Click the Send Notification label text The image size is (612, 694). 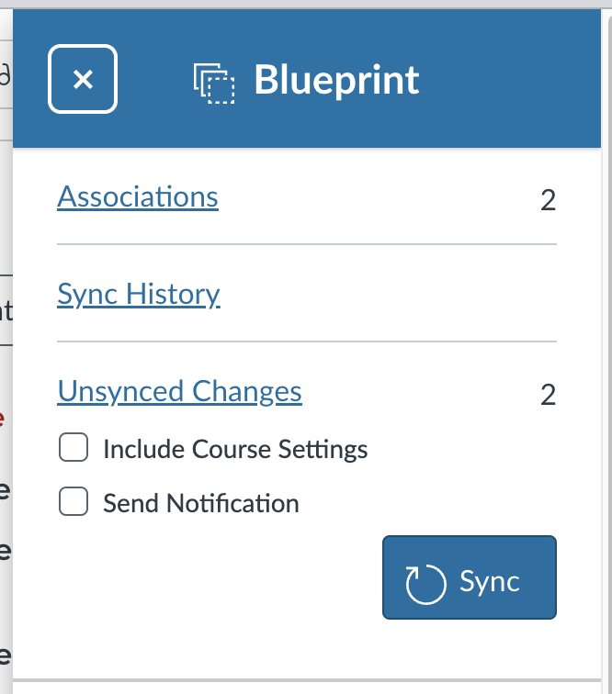tap(201, 503)
